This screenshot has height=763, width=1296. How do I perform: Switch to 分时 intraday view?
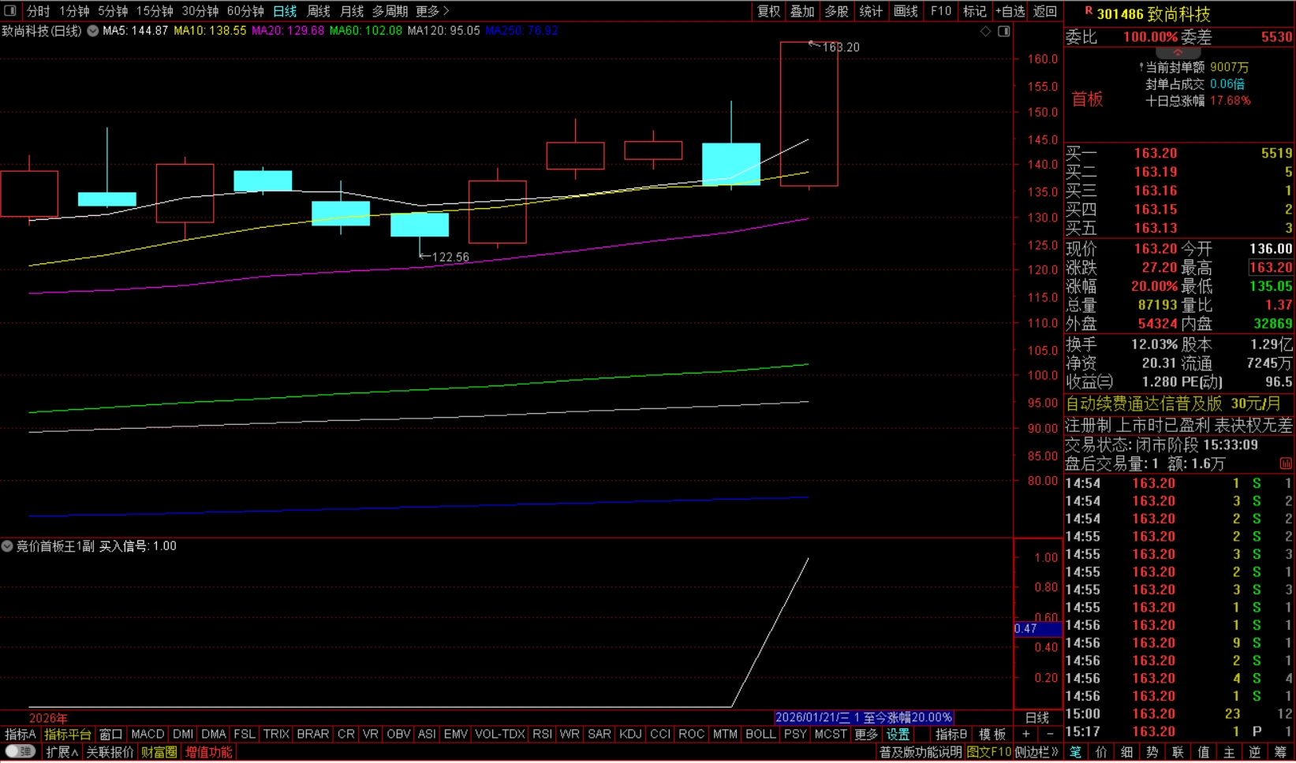click(x=38, y=11)
